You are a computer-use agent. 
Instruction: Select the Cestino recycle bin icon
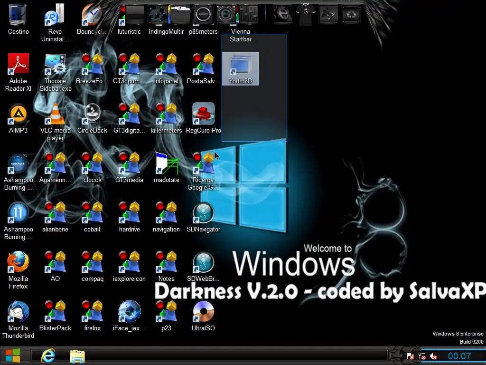pos(18,15)
